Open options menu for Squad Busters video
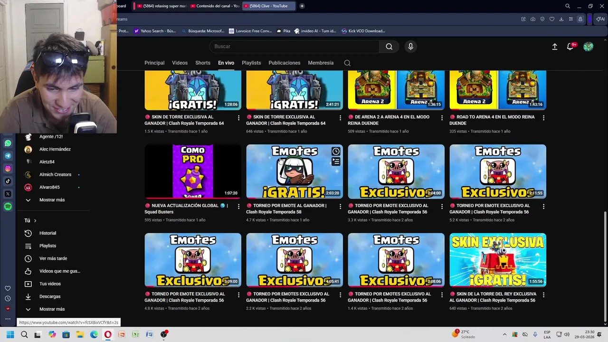The height and width of the screenshot is (342, 608). 238,207
